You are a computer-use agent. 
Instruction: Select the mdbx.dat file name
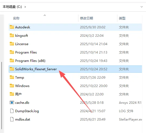(23, 119)
